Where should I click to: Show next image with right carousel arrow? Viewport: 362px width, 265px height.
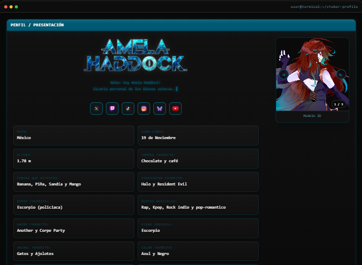point(341,74)
